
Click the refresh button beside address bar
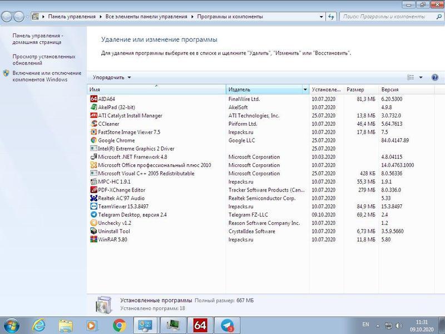[332, 17]
